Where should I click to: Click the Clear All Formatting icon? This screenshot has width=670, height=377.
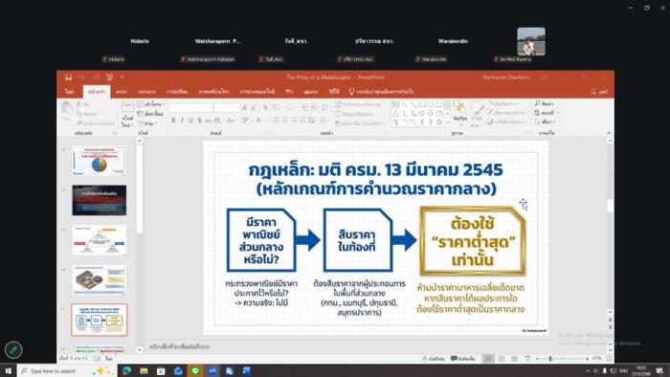(265, 107)
